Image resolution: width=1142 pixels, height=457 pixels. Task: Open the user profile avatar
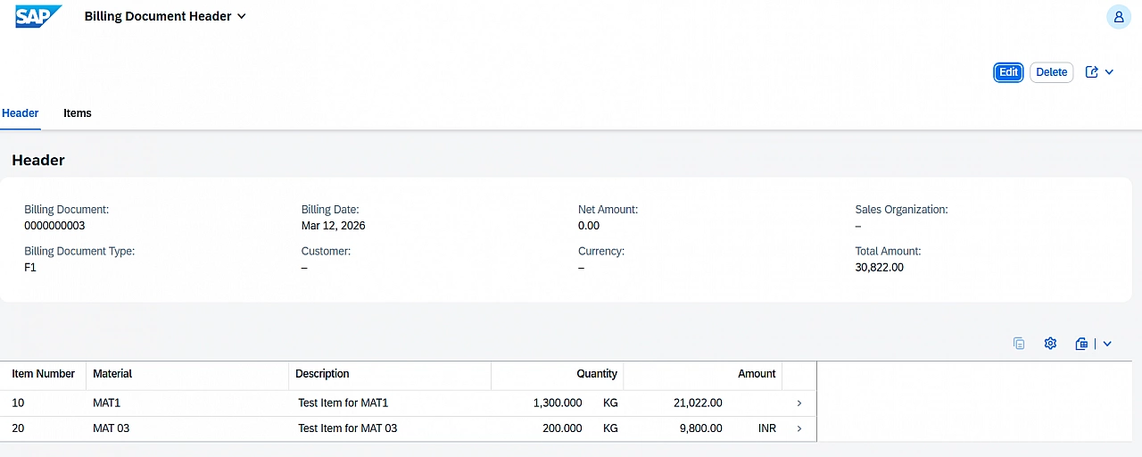point(1119,17)
